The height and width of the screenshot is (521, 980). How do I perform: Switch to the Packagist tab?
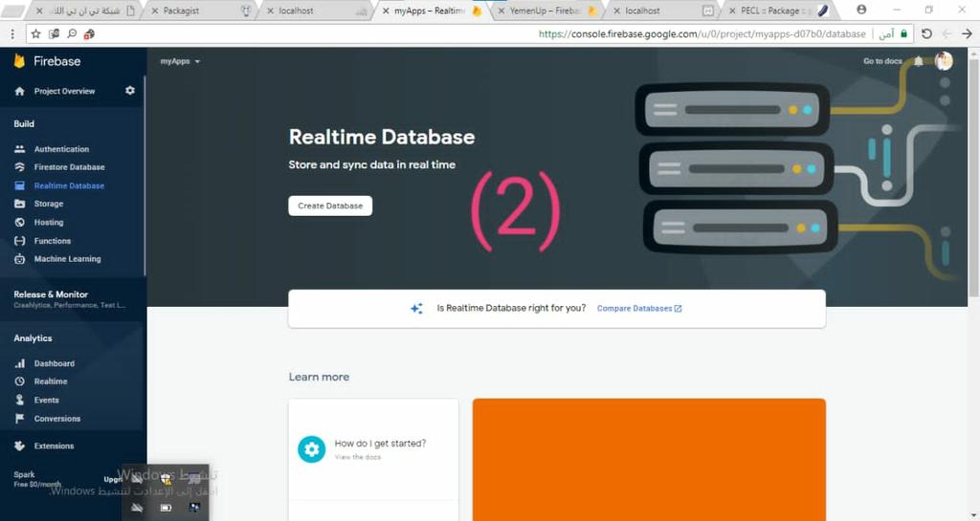tap(200, 11)
